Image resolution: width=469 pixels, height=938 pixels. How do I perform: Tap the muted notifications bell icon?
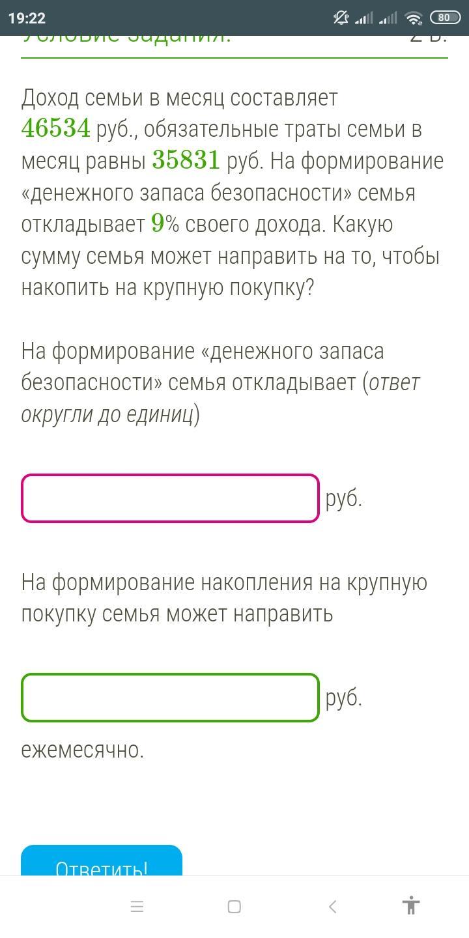click(341, 18)
